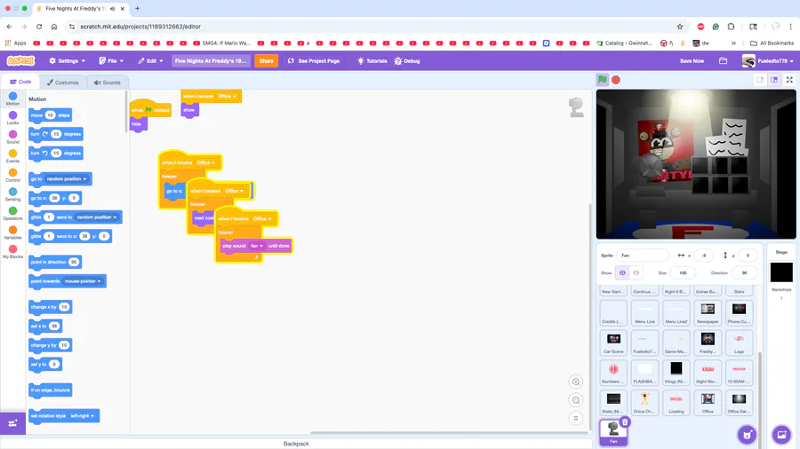This screenshot has width=800, height=449.
Task: Select the Sensing block category
Action: pyautogui.click(x=12, y=194)
